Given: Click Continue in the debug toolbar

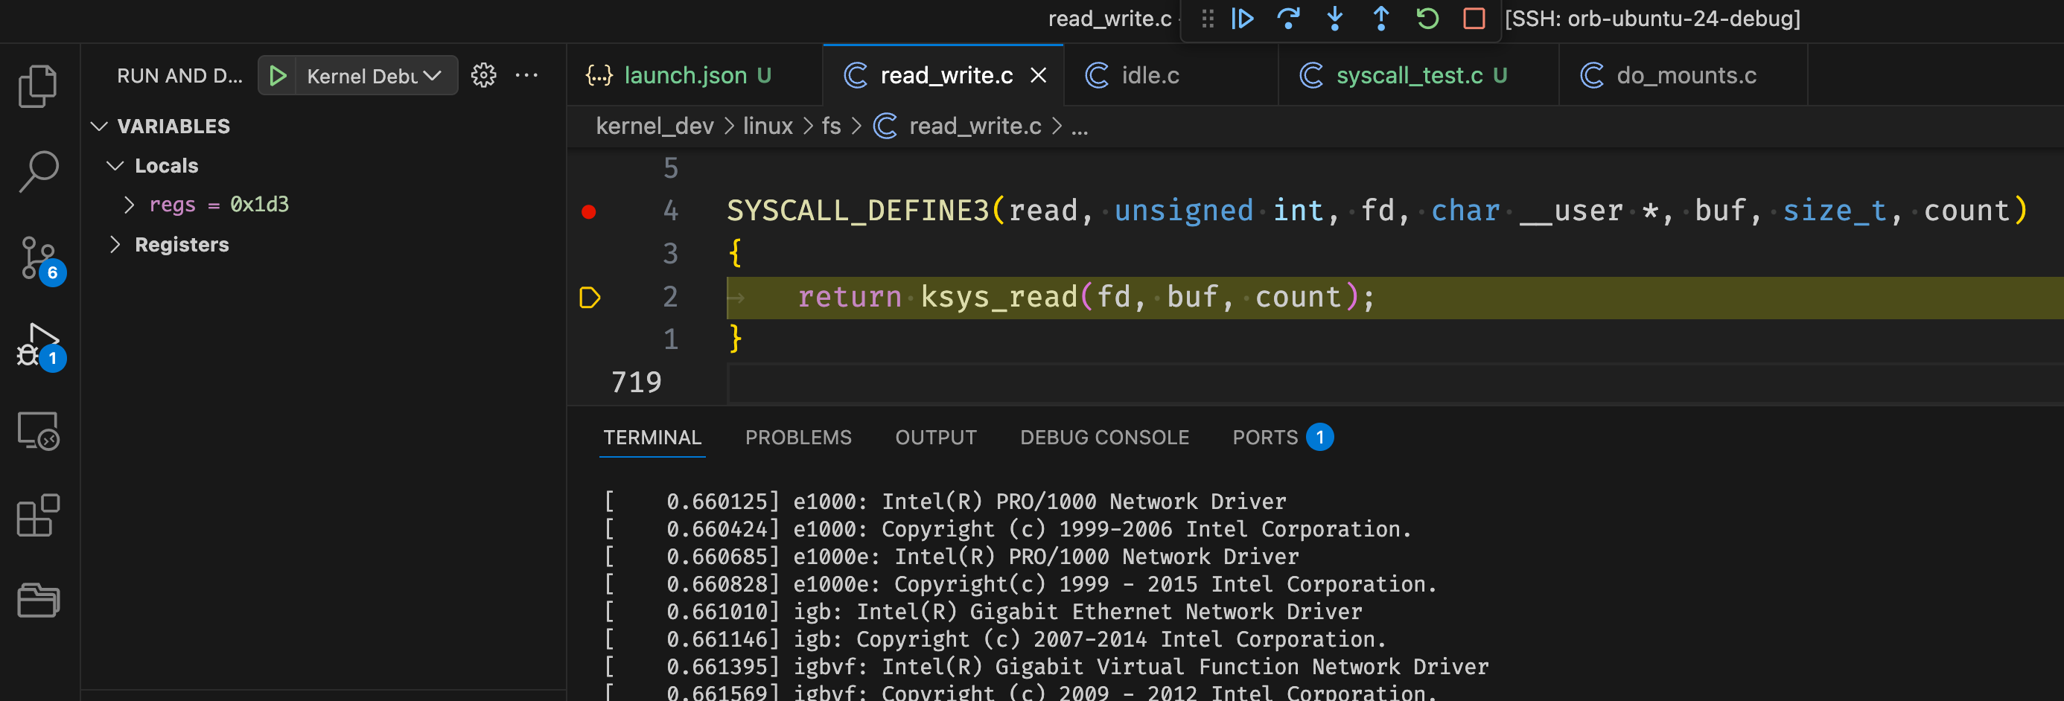Looking at the screenshot, I should pyautogui.click(x=1242, y=19).
